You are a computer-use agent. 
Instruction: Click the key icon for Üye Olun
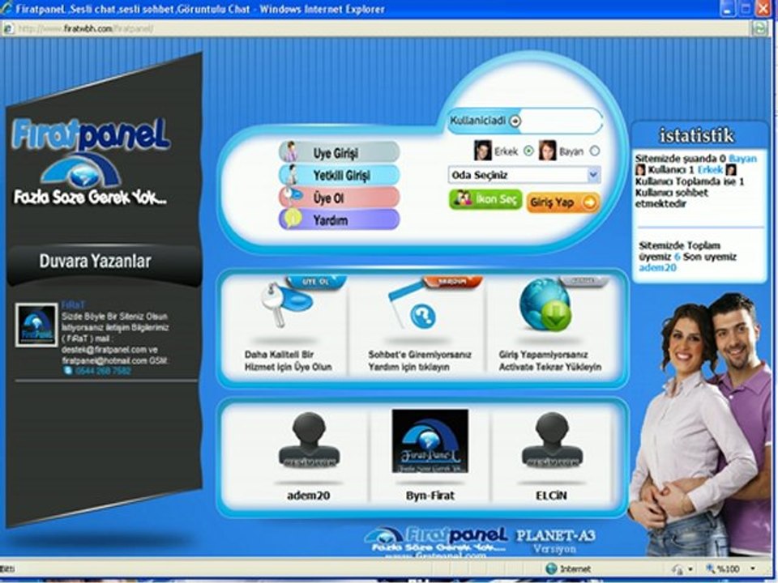tap(285, 304)
